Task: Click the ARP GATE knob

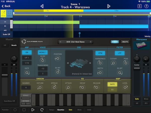Action: coord(27,73)
